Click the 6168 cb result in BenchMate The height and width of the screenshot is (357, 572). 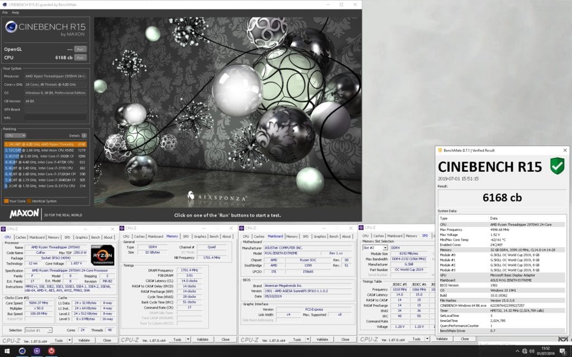pyautogui.click(x=502, y=197)
